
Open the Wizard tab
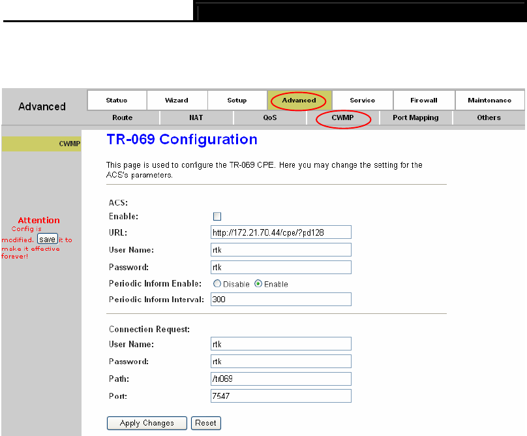177,101
